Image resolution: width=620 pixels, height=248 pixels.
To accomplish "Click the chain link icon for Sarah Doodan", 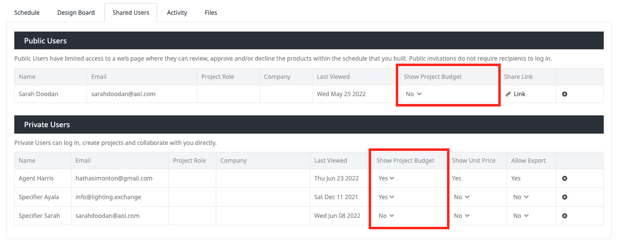I will (508, 94).
